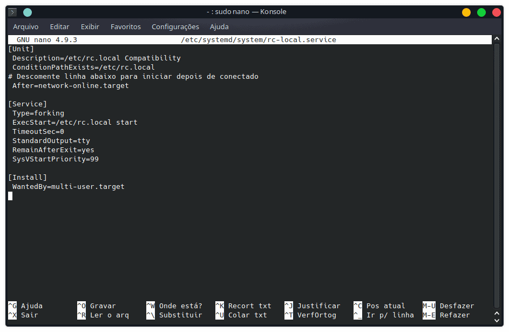Click the M-E Refazer shortcut
The image size is (509, 332).
pyautogui.click(x=446, y=315)
